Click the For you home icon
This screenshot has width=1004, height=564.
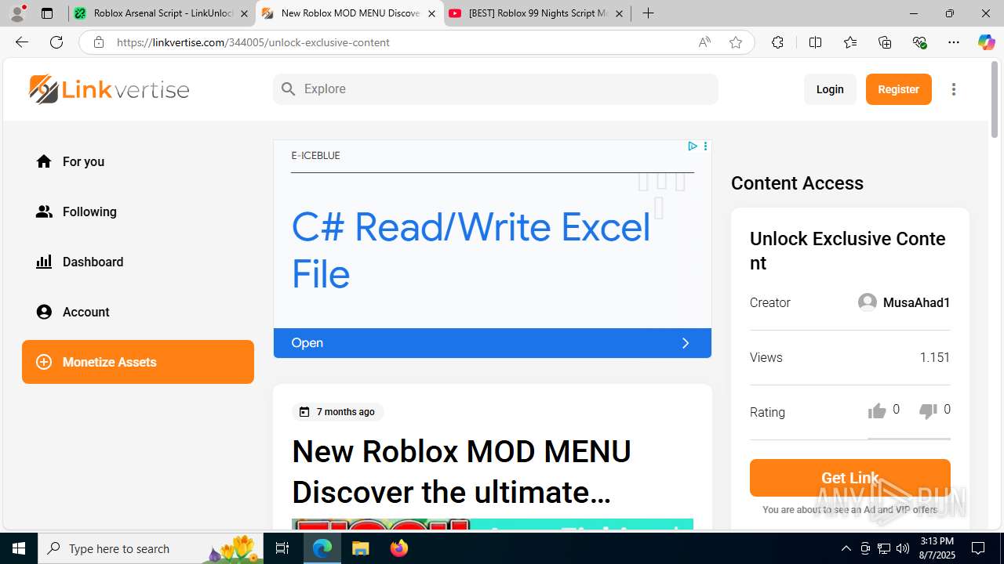click(44, 161)
